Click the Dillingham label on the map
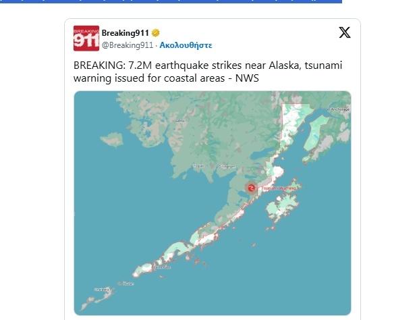The width and height of the screenshot is (417, 320). (226, 166)
